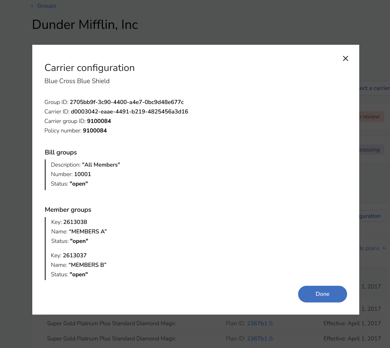Click the “MEMBERS B” name text
This screenshot has width=390, height=348.
click(x=88, y=265)
